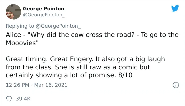
Task: Click the Mar 16, 2021 date
Action: pos(51,85)
